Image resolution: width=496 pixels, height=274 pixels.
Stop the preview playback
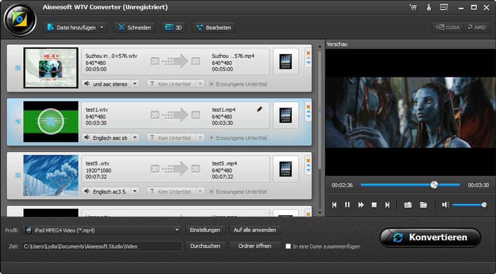pyautogui.click(x=374, y=205)
